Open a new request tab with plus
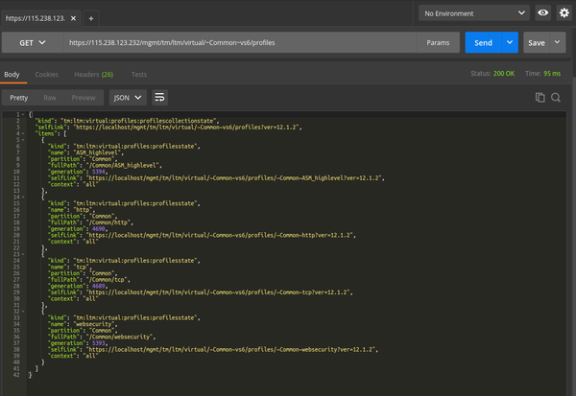Image resolution: width=576 pixels, height=396 pixels. pos(91,18)
